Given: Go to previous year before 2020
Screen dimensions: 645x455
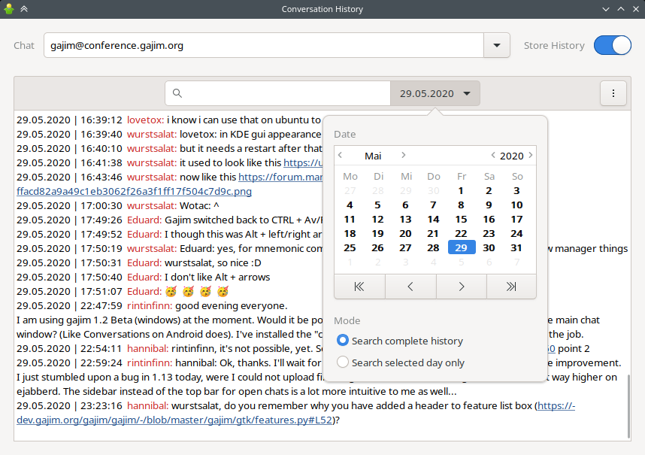Looking at the screenshot, I should (x=493, y=155).
